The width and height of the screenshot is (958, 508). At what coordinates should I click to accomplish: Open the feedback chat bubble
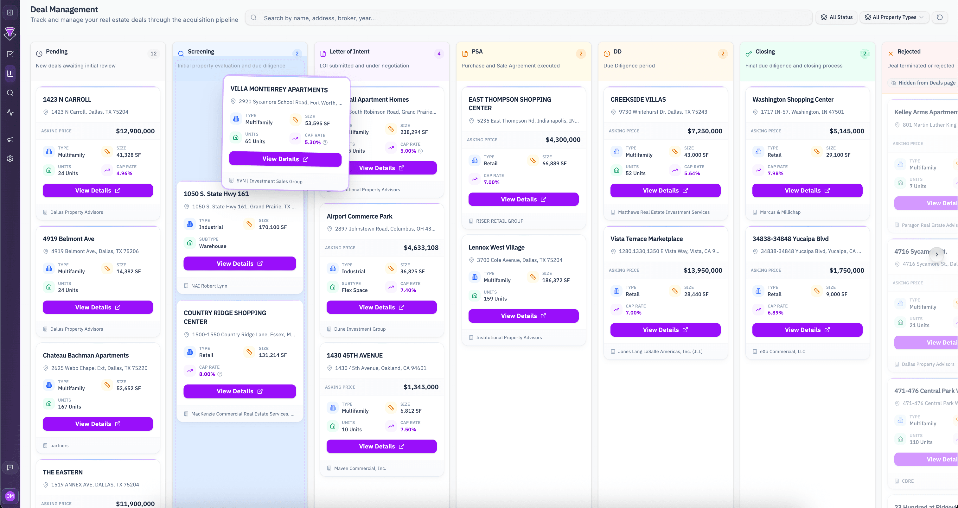(10, 467)
